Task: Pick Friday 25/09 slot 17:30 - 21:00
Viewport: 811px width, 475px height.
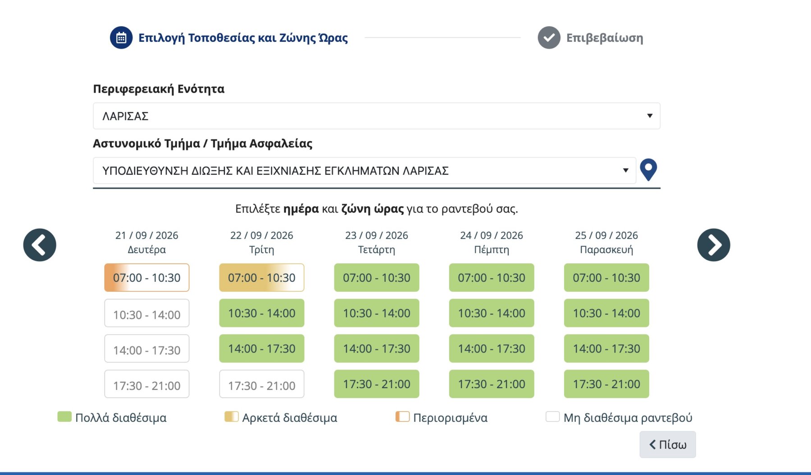Action: (606, 384)
